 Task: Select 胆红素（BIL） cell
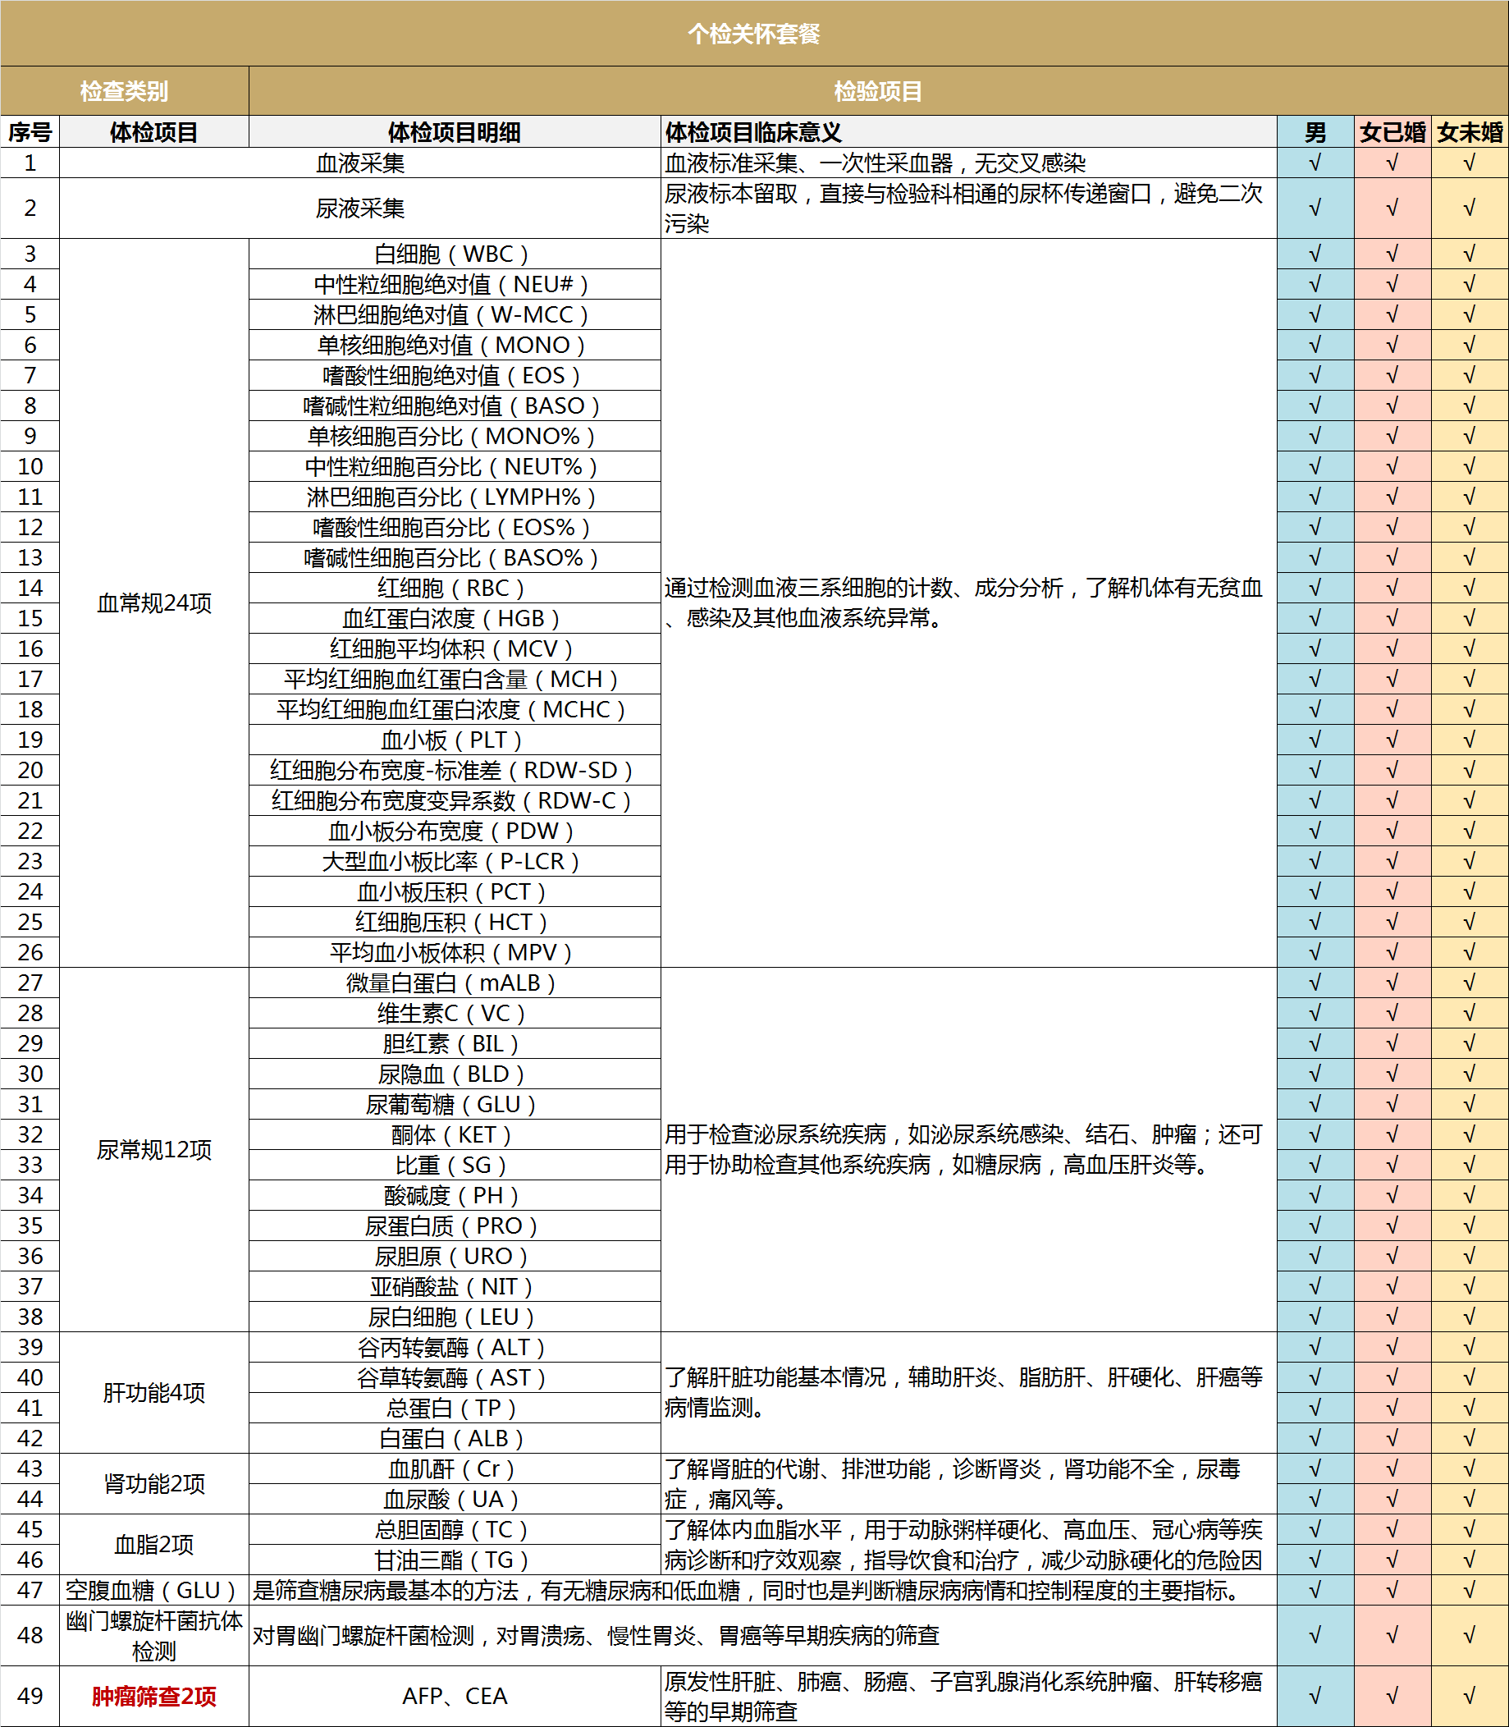(x=455, y=1044)
